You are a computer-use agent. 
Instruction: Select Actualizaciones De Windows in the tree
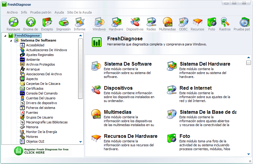click(46, 50)
